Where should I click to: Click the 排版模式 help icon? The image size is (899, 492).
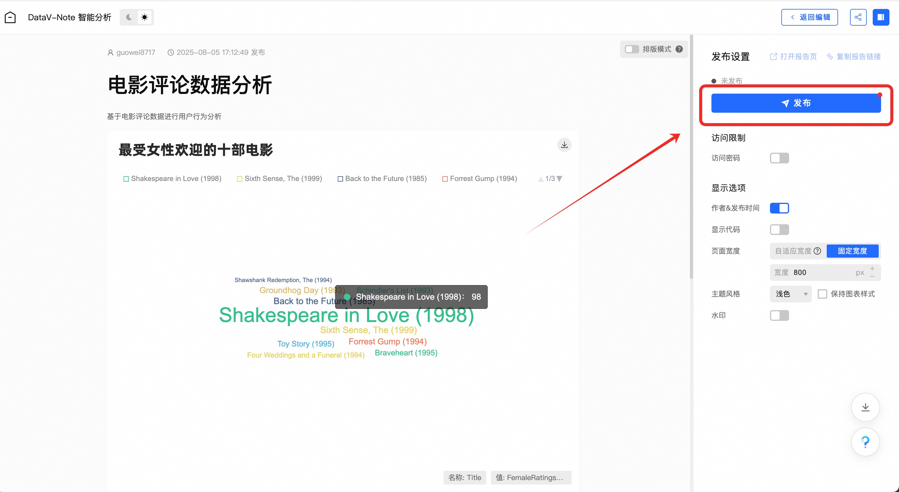679,49
